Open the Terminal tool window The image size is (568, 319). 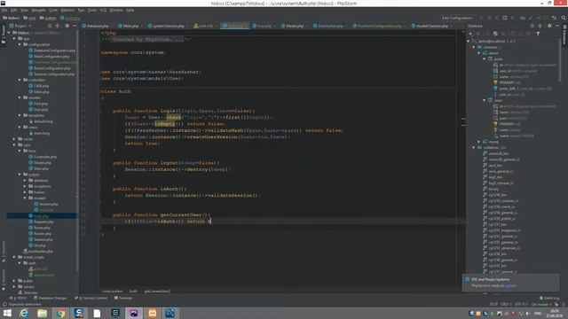tap(123, 298)
